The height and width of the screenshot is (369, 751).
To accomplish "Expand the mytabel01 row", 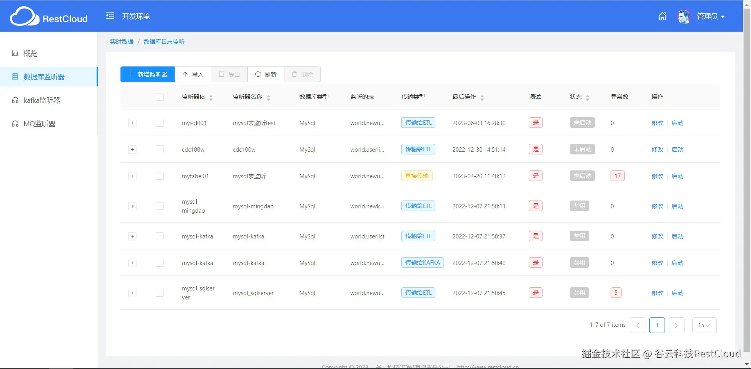I will point(133,176).
